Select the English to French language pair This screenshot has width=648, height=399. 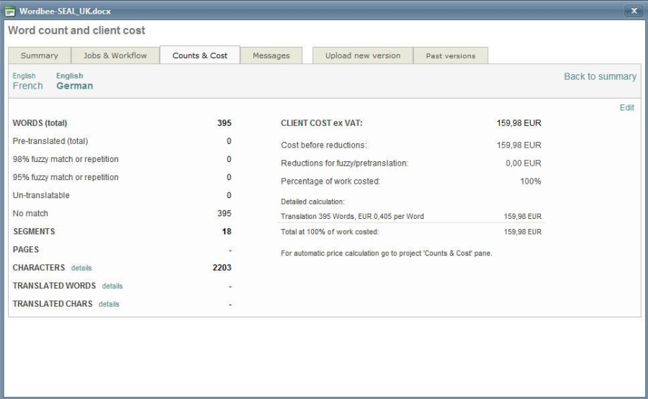tap(27, 81)
